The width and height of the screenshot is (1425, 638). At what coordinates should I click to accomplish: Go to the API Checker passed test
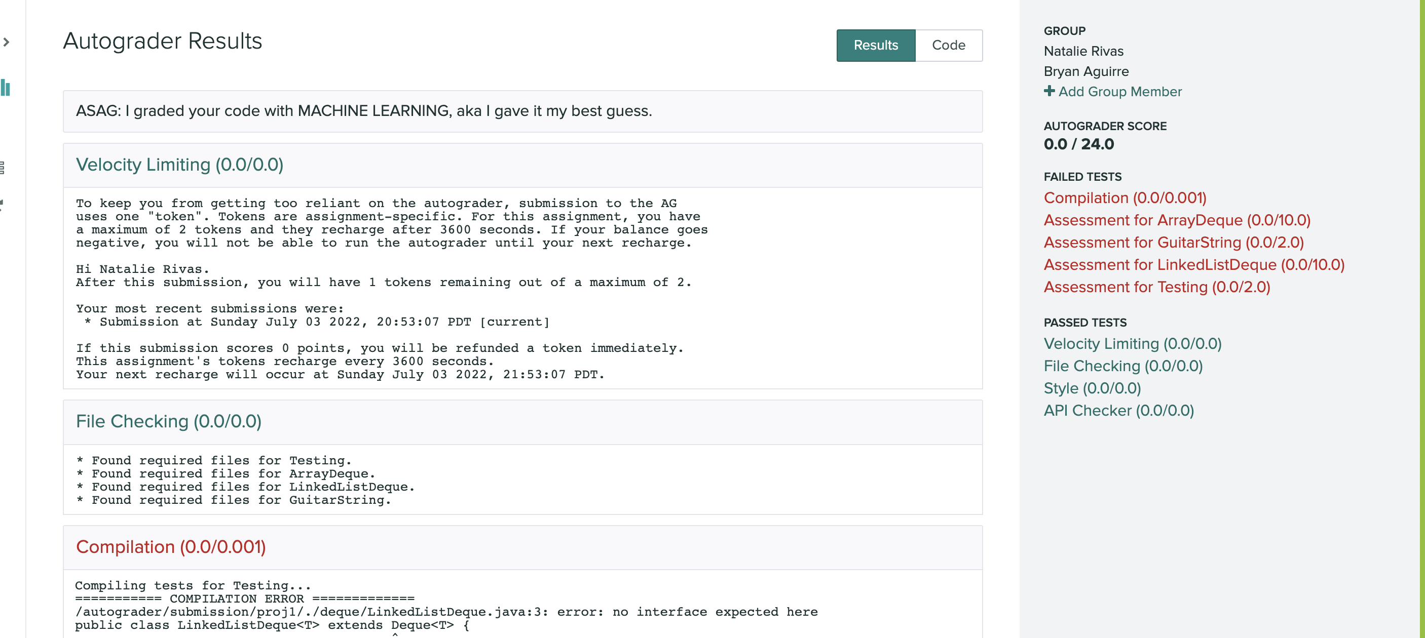(x=1118, y=411)
